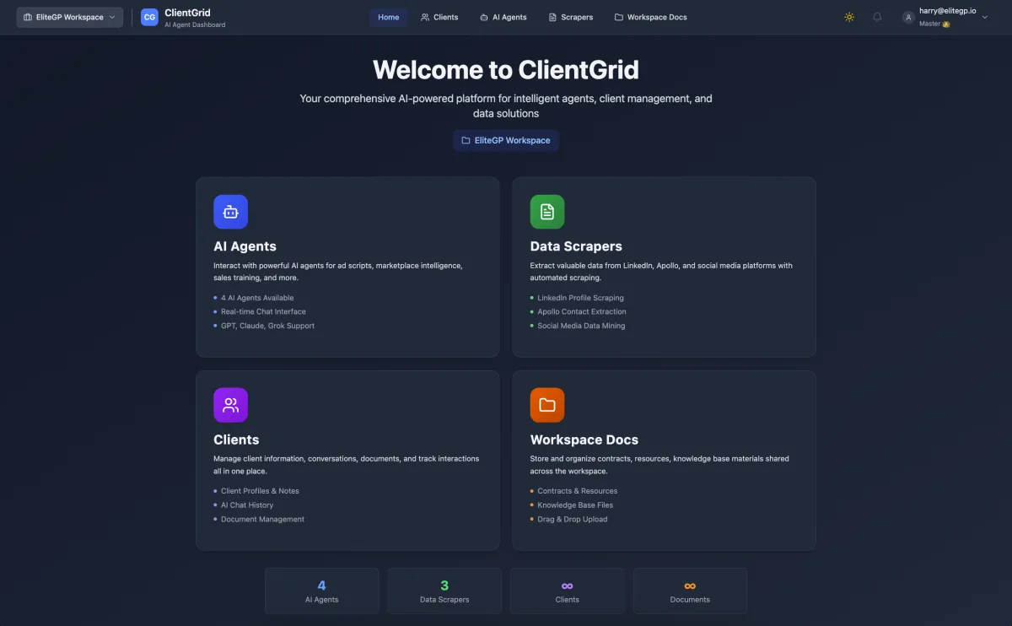The image size is (1012, 626).
Task: Open the harry@elitegp.io account menu chevron
Action: tap(985, 17)
